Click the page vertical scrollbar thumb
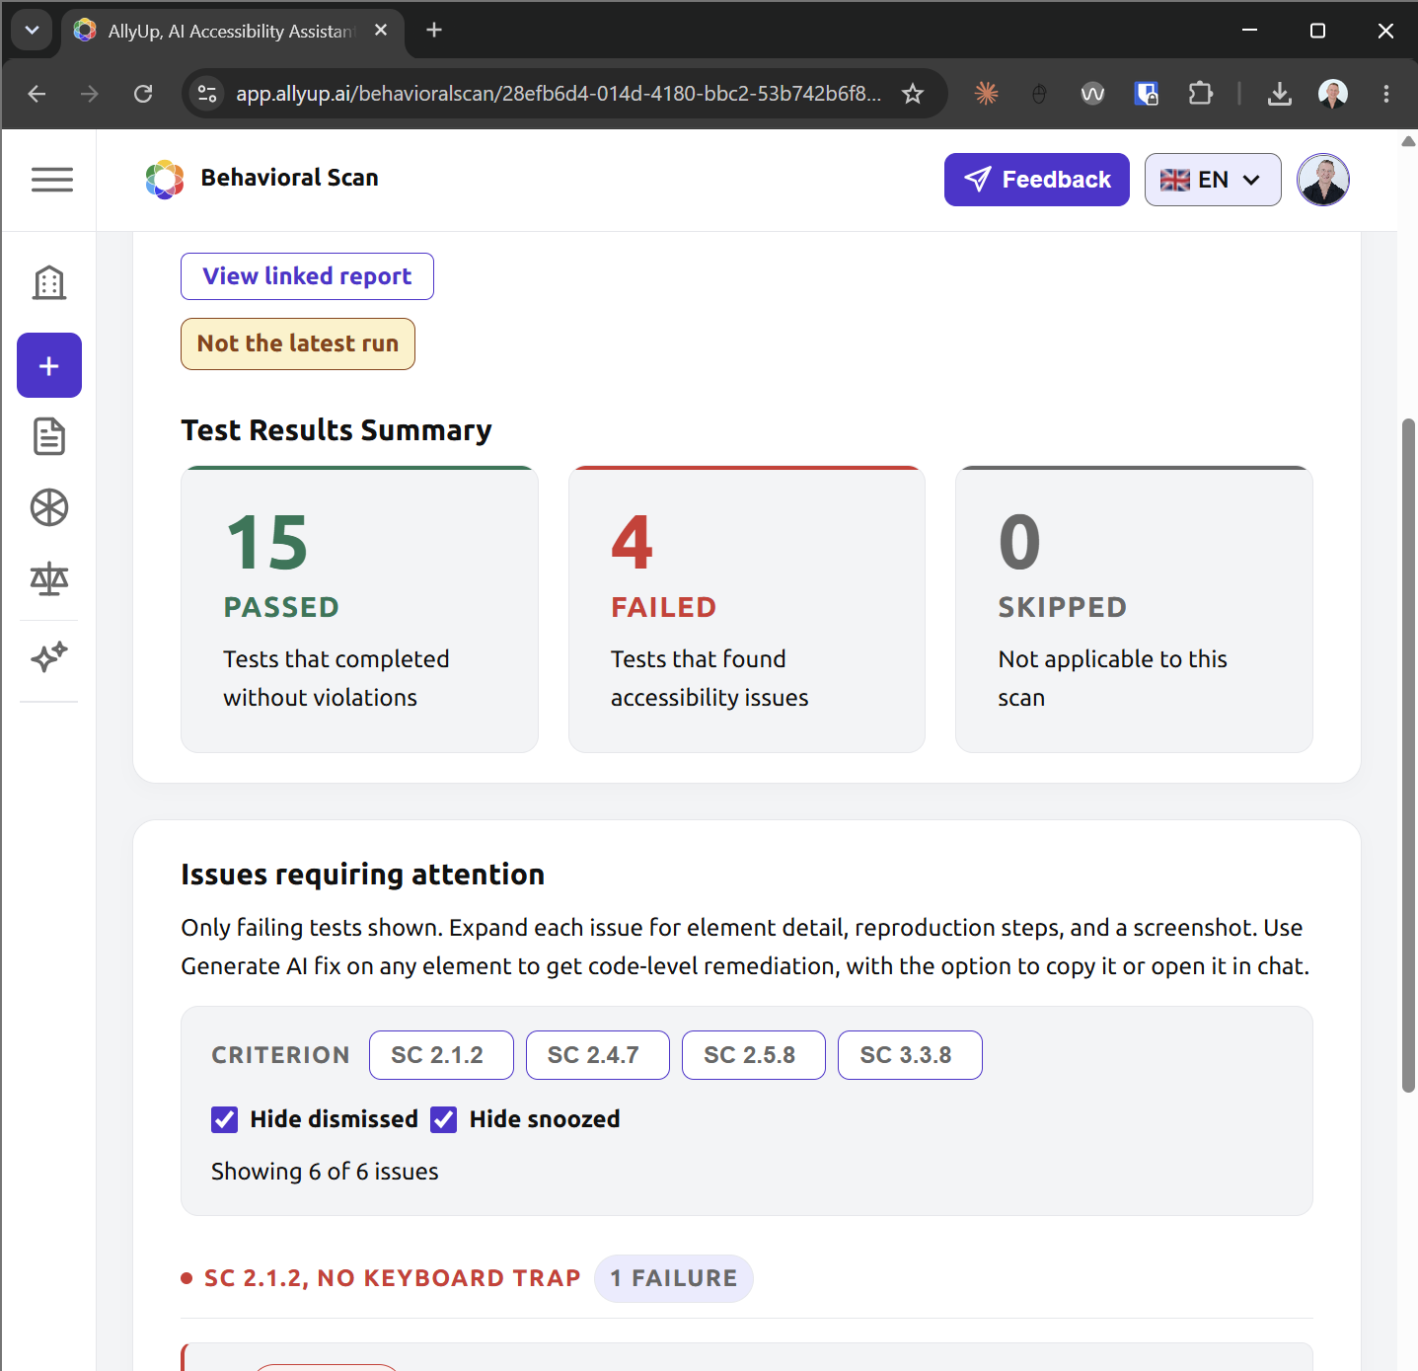The image size is (1418, 1371). 1408,755
